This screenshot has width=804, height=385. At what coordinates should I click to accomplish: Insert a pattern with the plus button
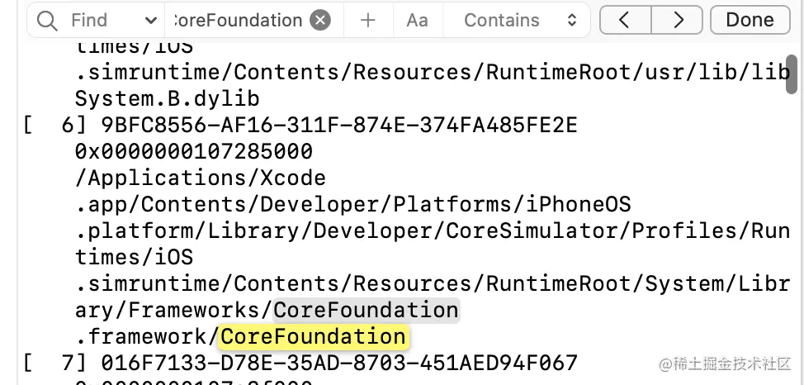[368, 20]
